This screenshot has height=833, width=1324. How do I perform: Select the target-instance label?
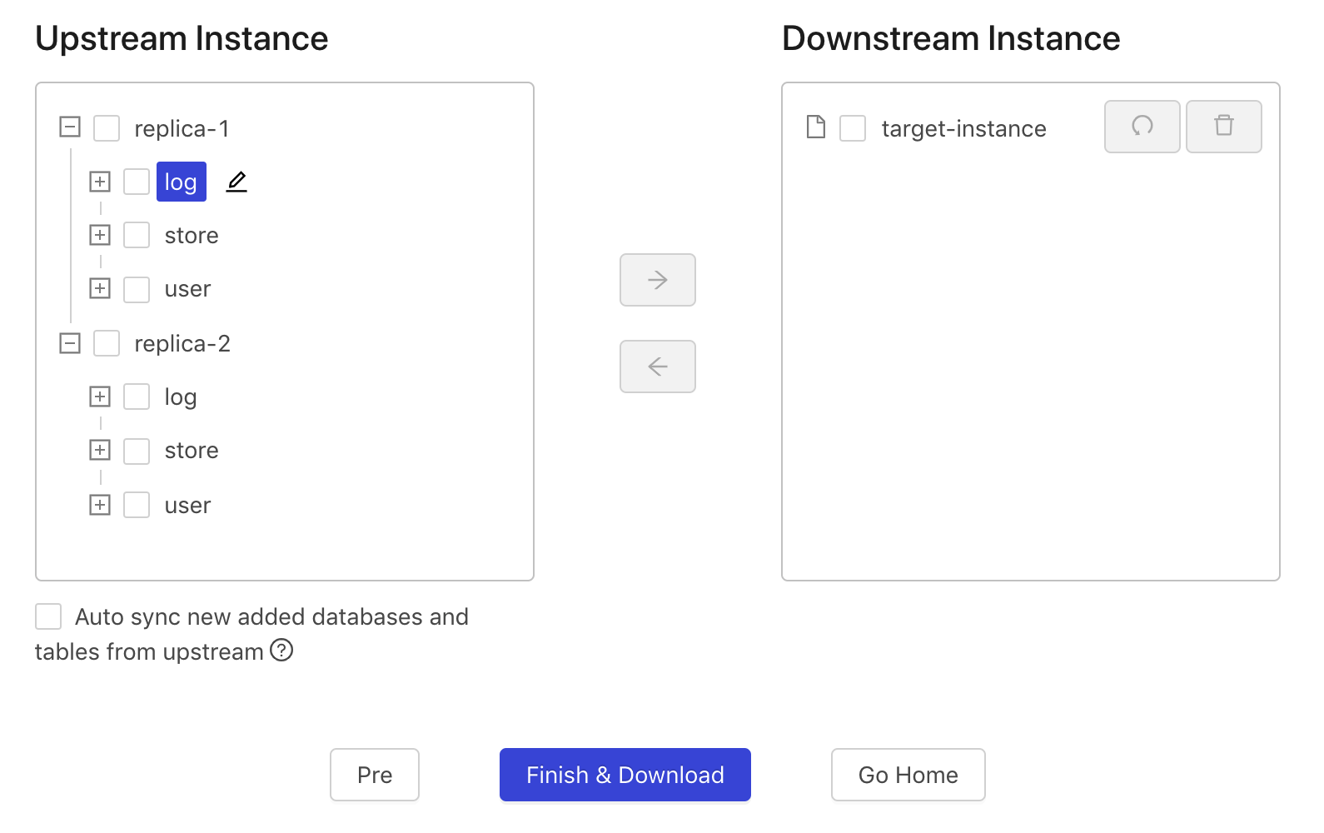click(x=964, y=128)
